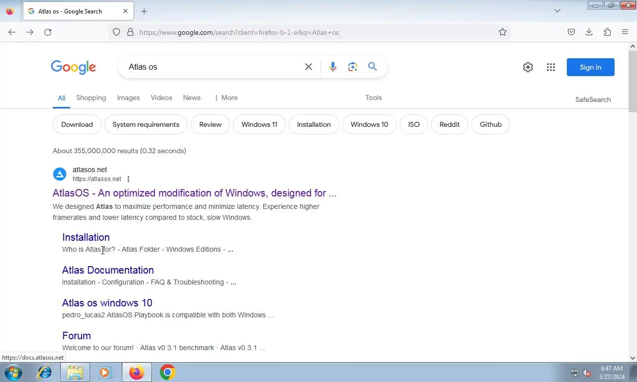The image size is (637, 382).
Task: Sign in to Google account
Action: click(x=591, y=67)
